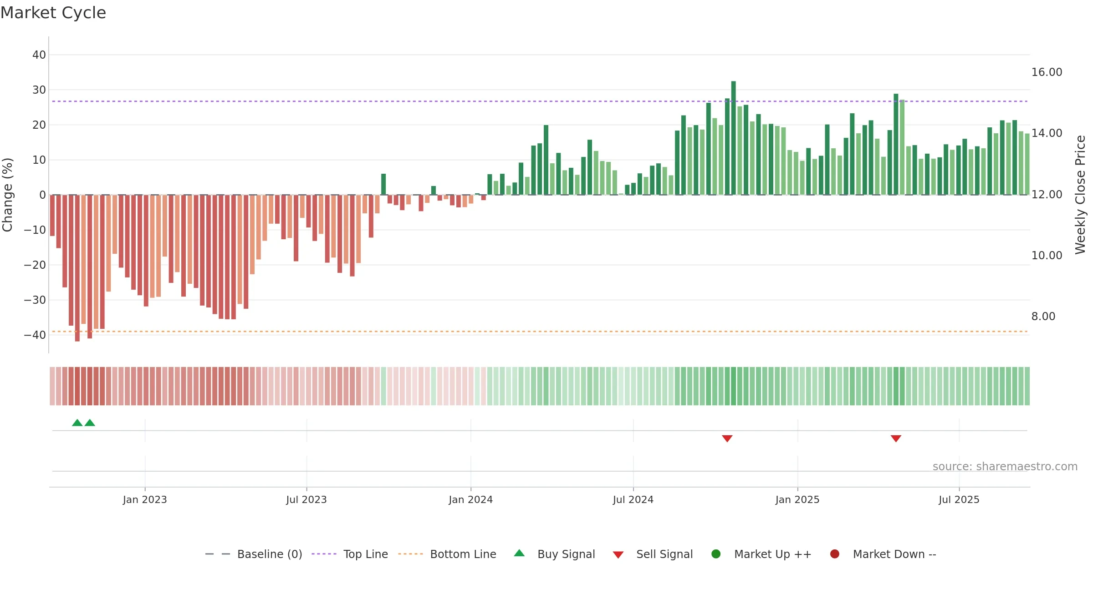The image size is (1093, 614).
Task: Click the lowest red bar below −40 percent
Action: coord(77,268)
